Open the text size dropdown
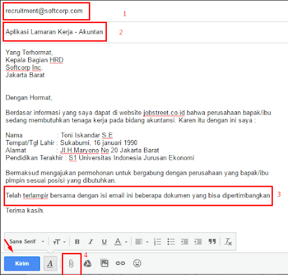 point(59,242)
